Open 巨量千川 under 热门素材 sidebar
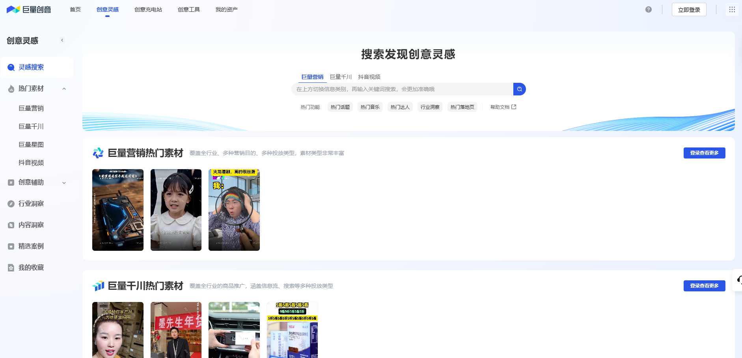The image size is (742, 358). (x=31, y=127)
